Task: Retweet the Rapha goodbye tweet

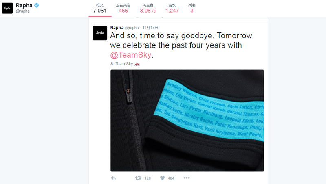Action: (x=138, y=178)
